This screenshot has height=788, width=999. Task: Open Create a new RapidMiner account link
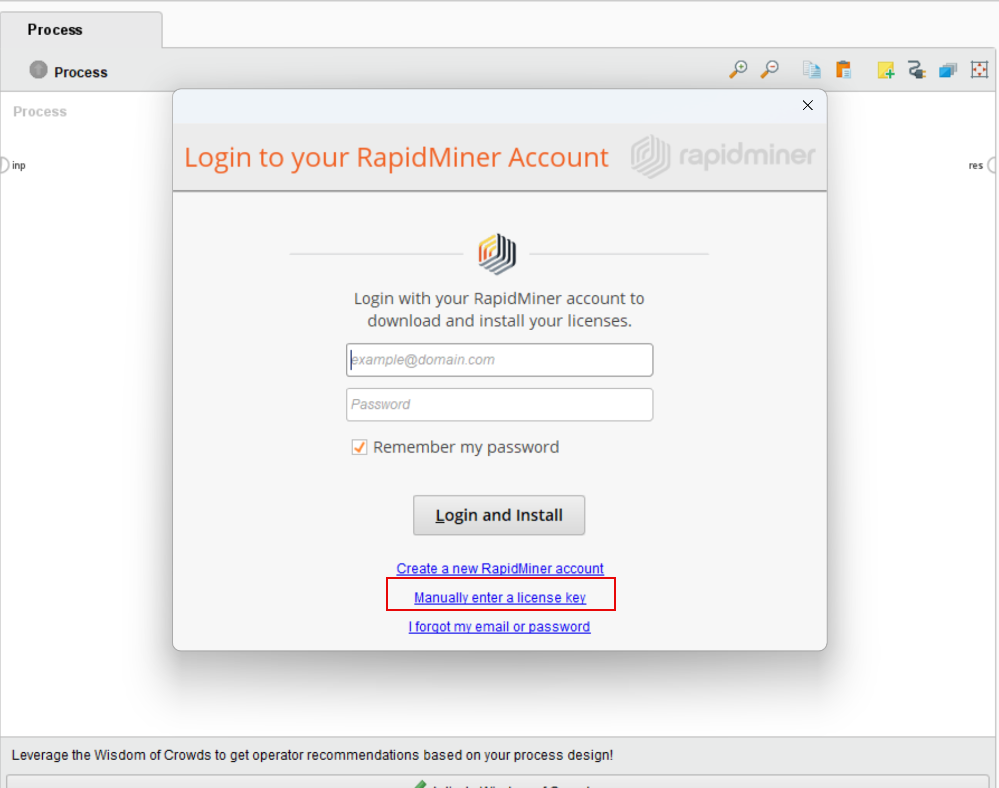500,568
